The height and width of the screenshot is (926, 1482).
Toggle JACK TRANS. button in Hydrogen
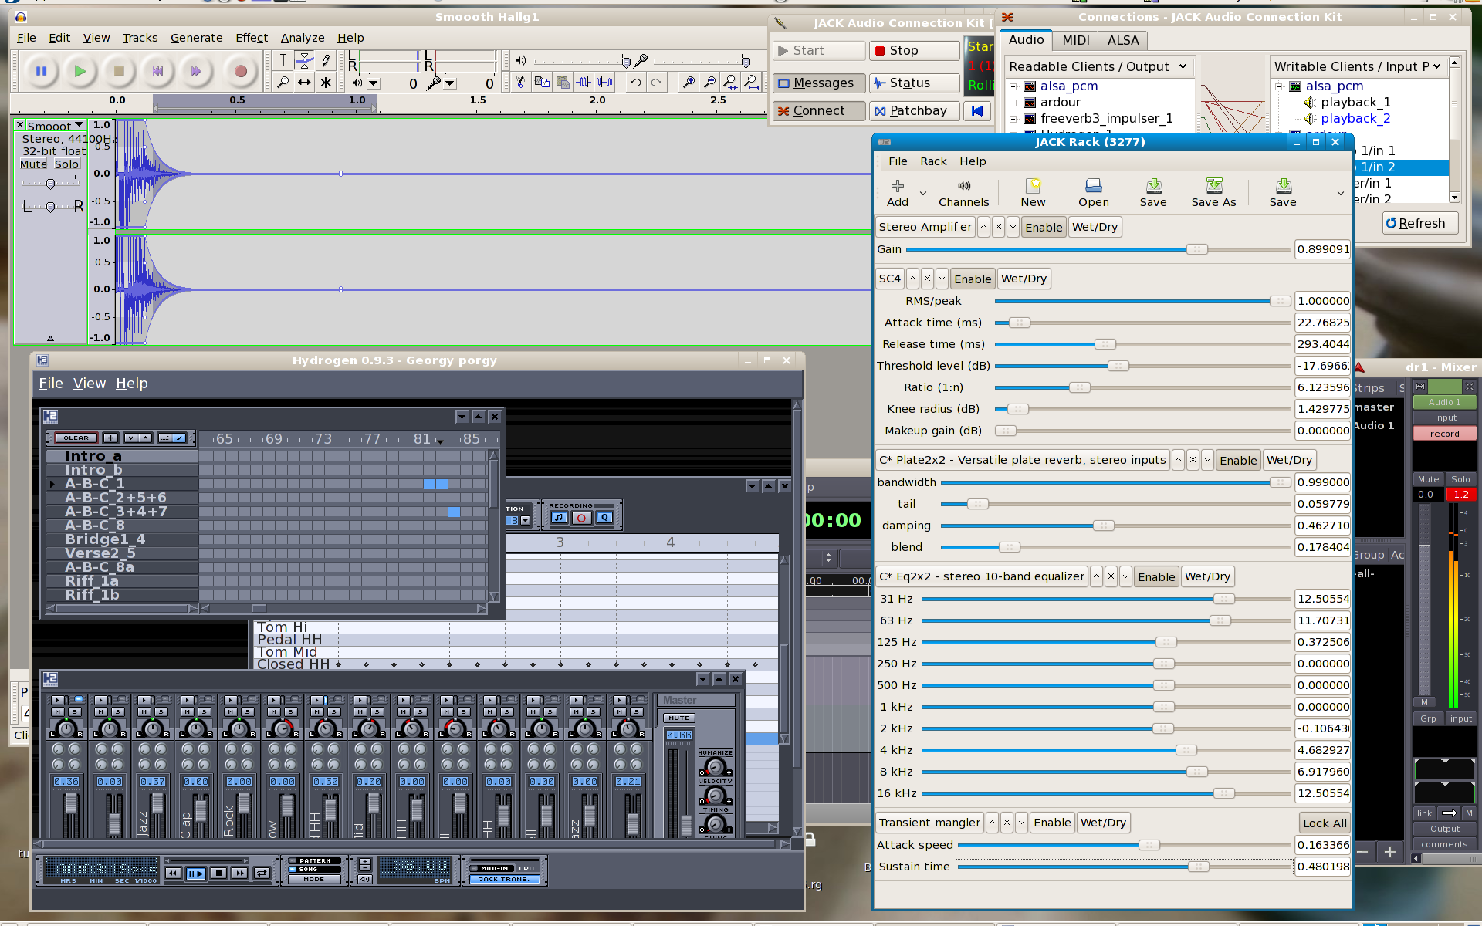[504, 879]
